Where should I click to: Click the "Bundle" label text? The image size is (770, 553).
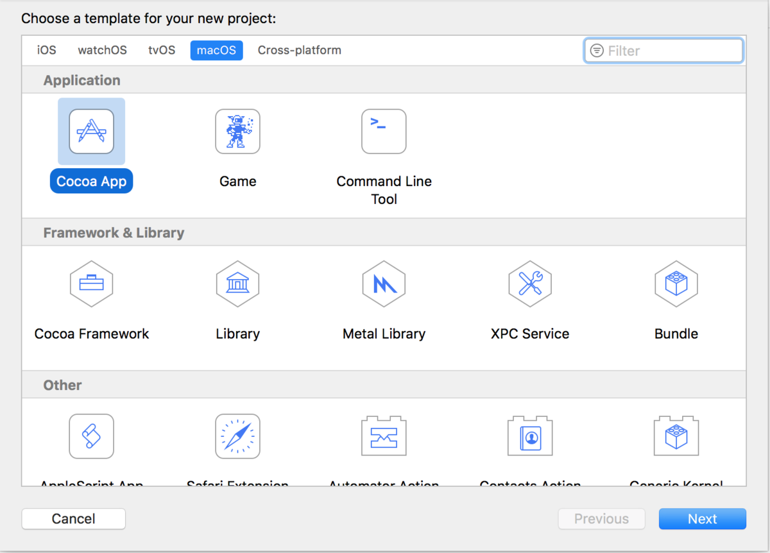click(x=676, y=334)
